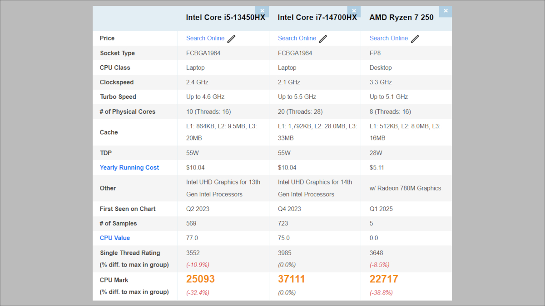The width and height of the screenshot is (545, 306).
Task: Click the Single Thread Rating value 3985
Action: (x=285, y=253)
